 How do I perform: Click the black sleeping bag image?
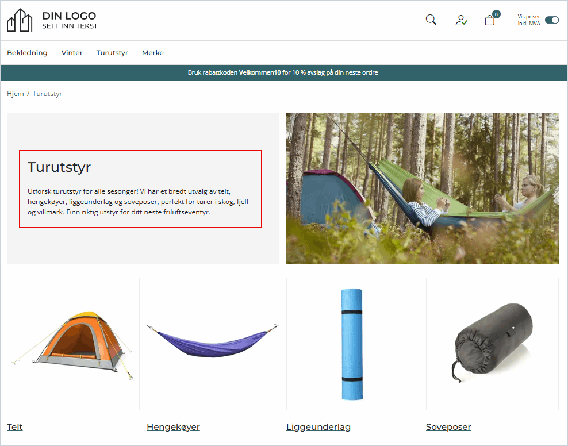pos(492,344)
